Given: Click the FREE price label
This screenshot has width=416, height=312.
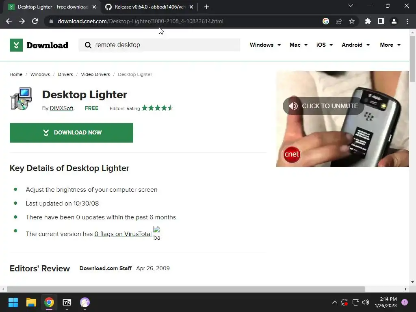Looking at the screenshot, I should tap(91, 108).
